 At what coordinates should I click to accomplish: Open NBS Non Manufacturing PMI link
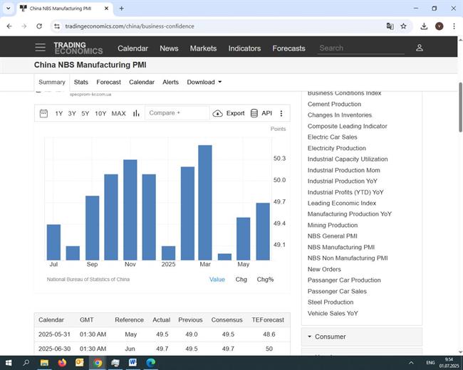tap(348, 258)
